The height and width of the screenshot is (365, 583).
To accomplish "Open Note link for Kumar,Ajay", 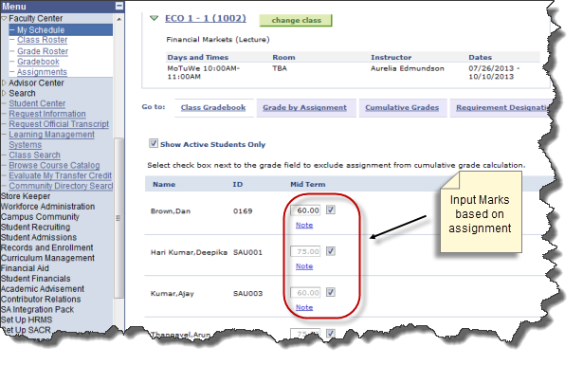I will 304,308.
